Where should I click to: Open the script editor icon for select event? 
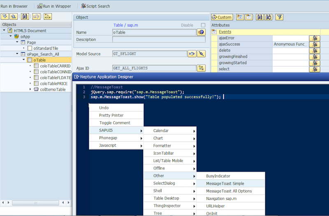pyautogui.click(x=315, y=69)
